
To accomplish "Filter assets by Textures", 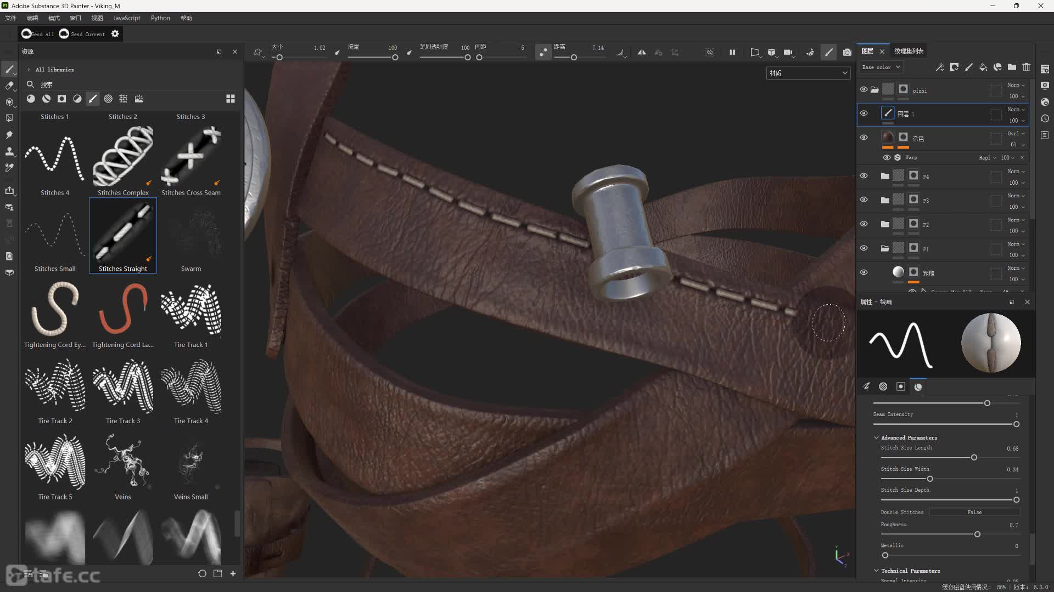I will 124,99.
